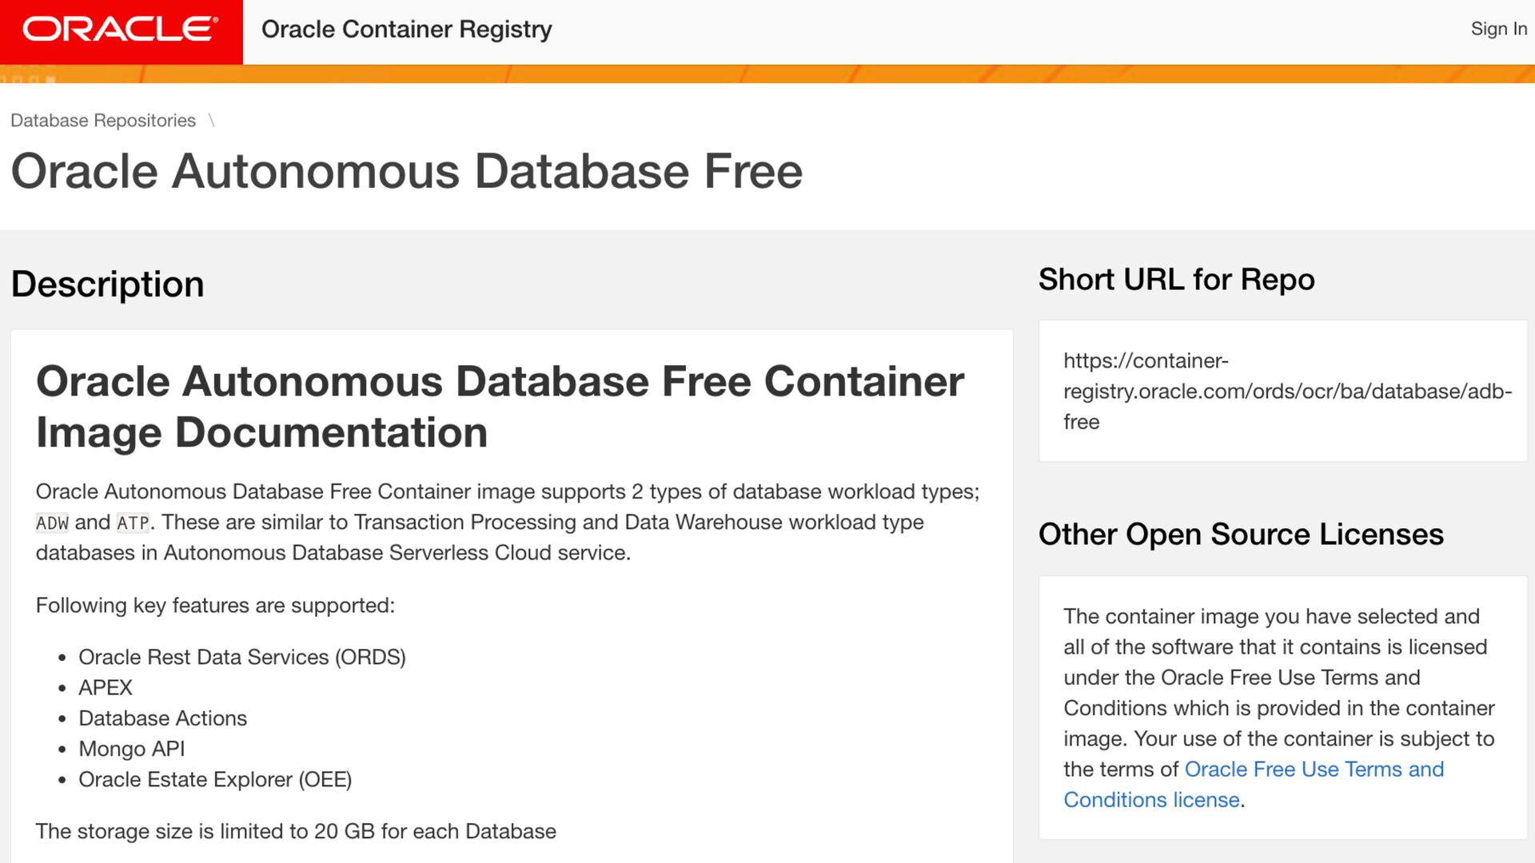The width and height of the screenshot is (1535, 863).
Task: Click the Oracle Rest Data Services list item
Action: pos(241,657)
